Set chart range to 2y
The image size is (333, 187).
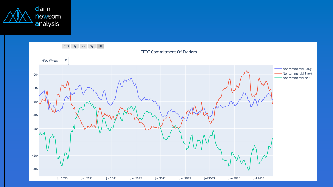click(83, 46)
